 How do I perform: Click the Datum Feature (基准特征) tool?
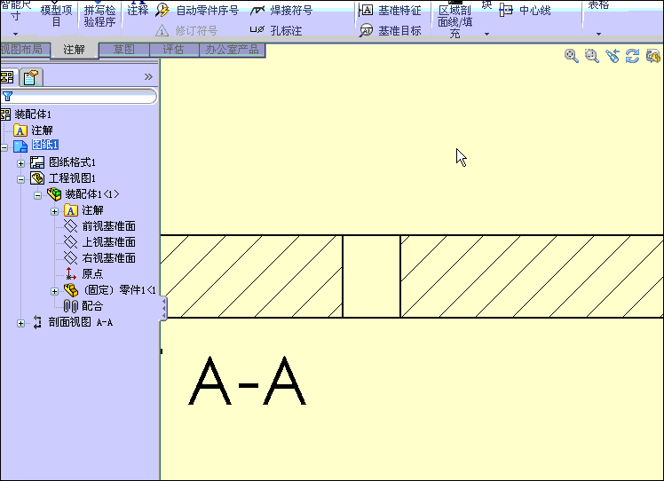pyautogui.click(x=390, y=10)
